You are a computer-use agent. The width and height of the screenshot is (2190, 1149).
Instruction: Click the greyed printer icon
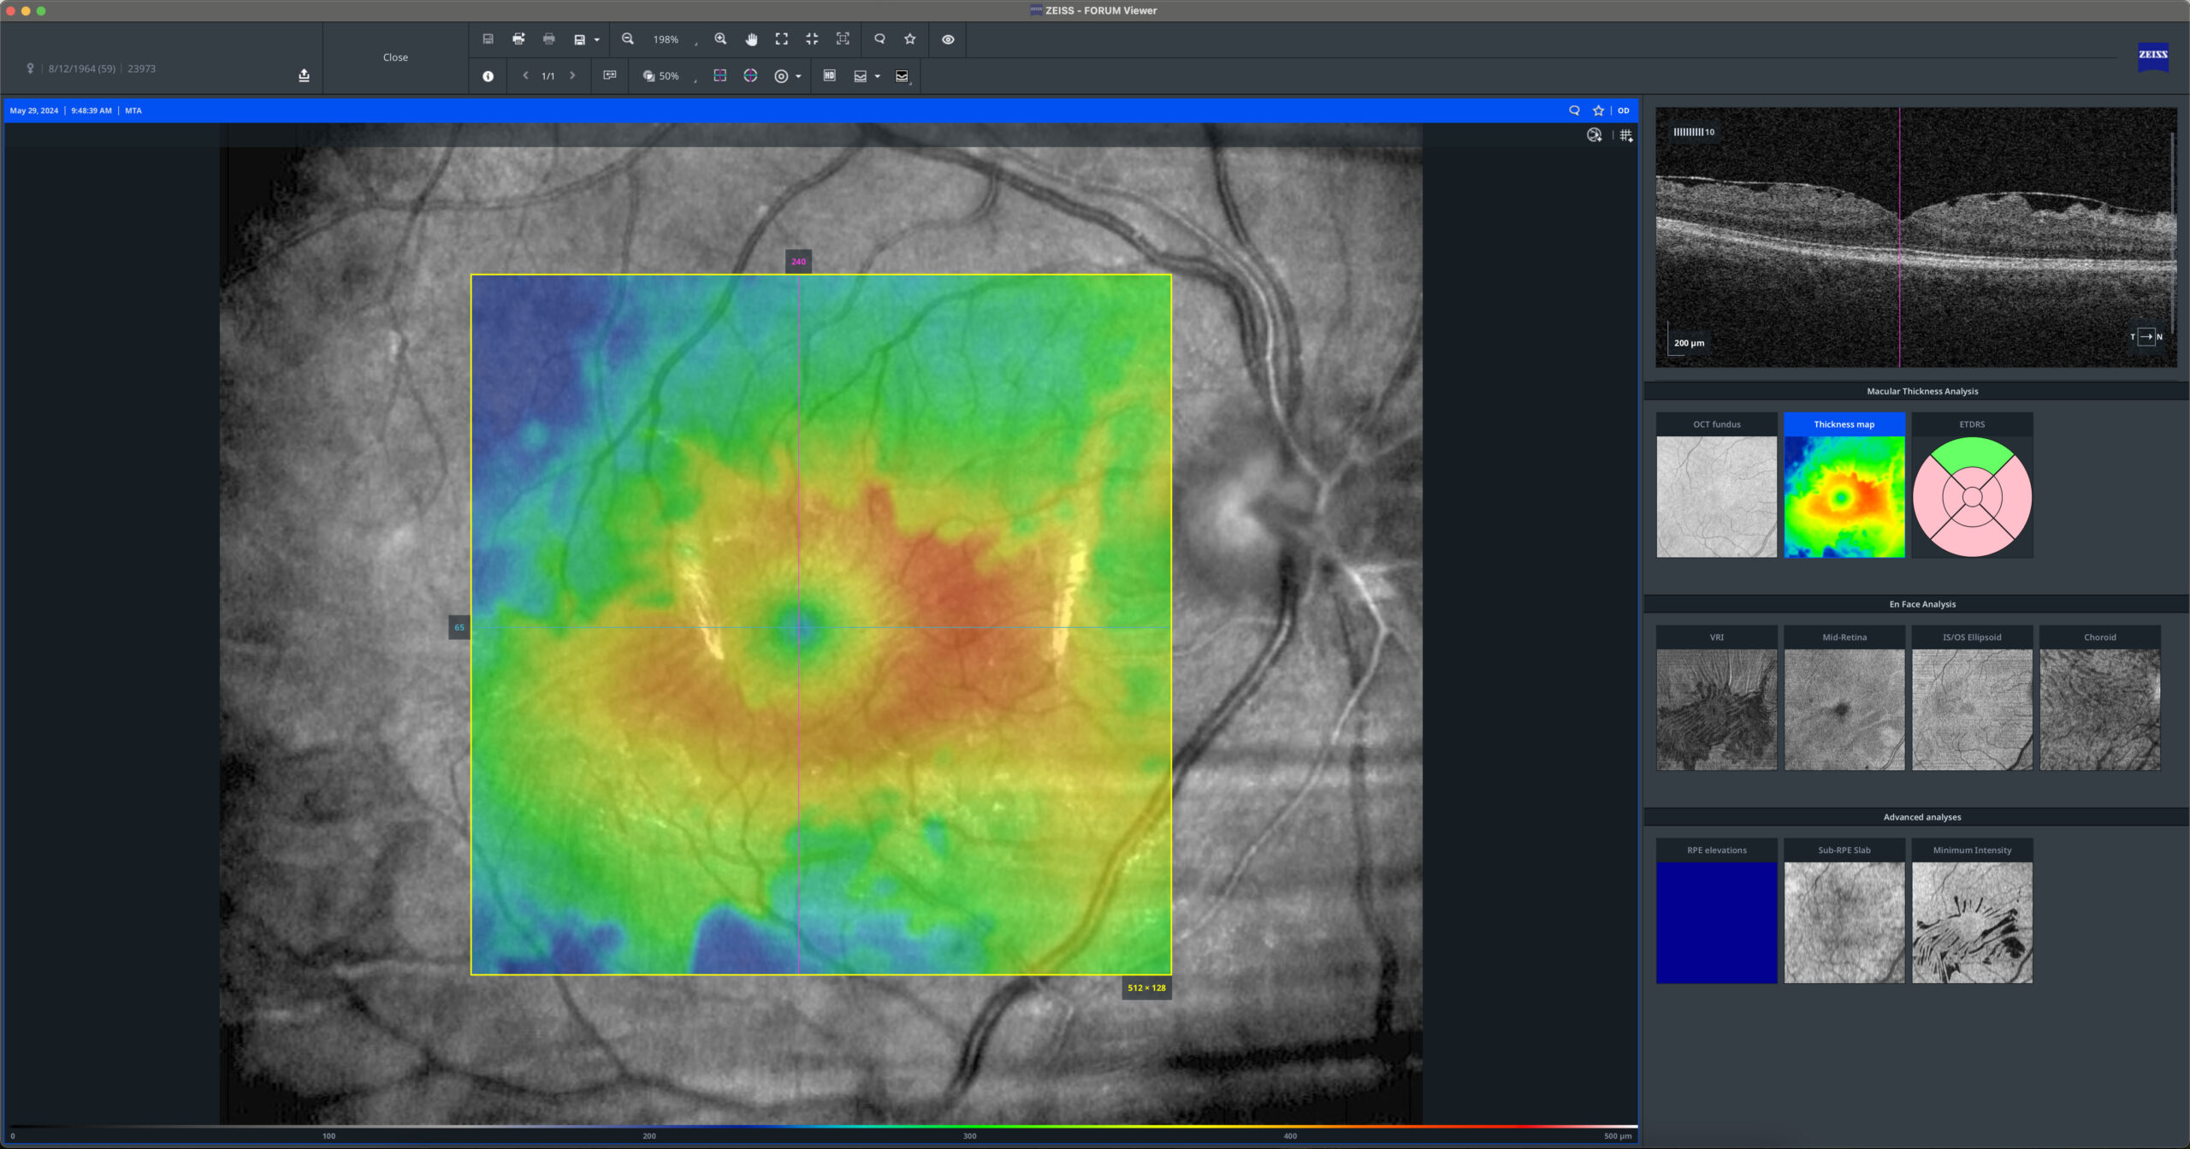[549, 38]
